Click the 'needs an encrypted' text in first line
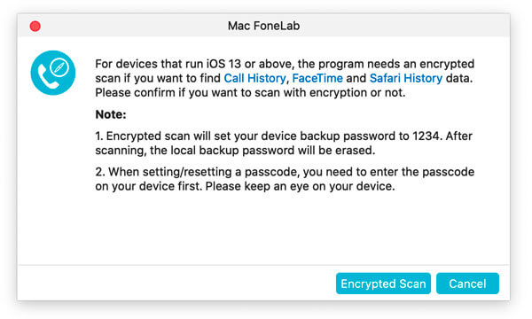The width and height of the screenshot is (532, 319). pos(420,64)
